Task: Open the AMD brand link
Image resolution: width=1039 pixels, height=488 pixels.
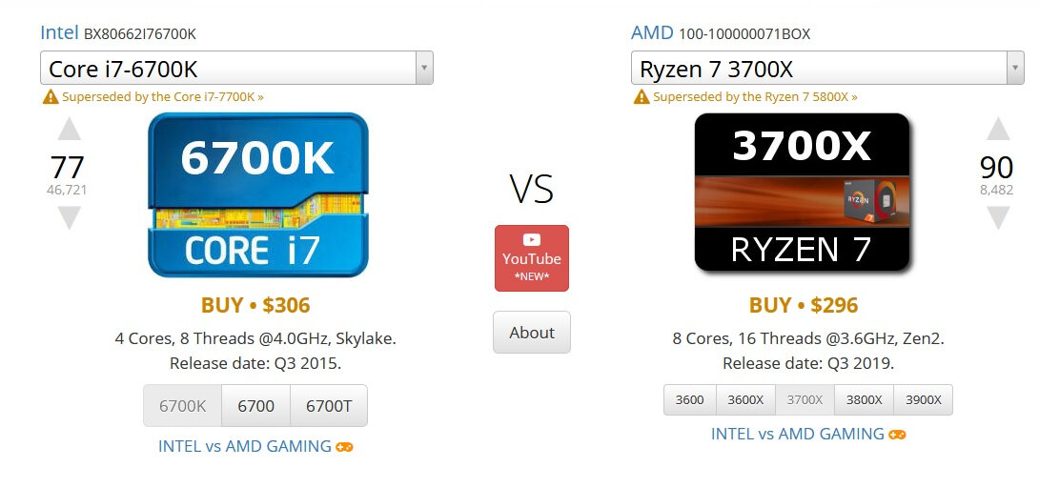Action: pyautogui.click(x=652, y=33)
